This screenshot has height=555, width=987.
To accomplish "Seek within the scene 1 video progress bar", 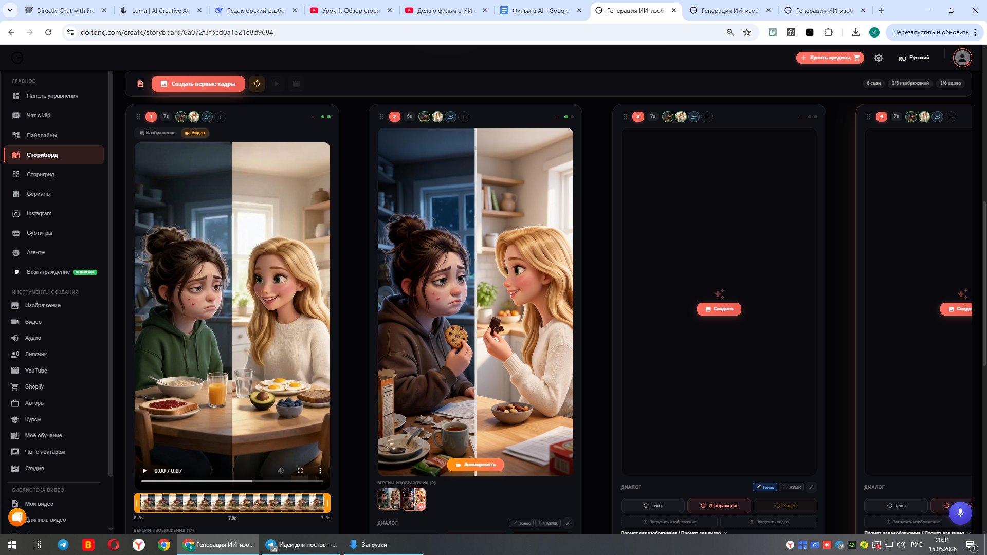I will (232, 482).
